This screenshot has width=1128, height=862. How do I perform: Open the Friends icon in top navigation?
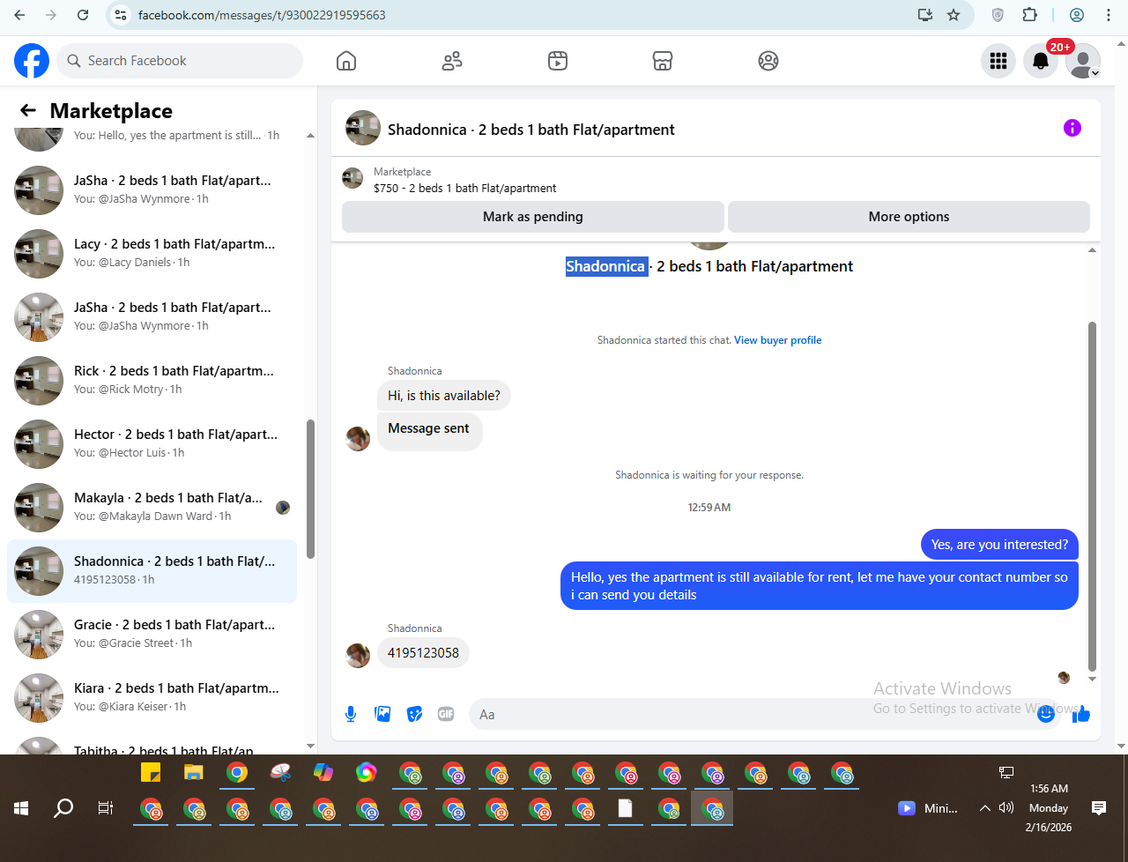452,61
